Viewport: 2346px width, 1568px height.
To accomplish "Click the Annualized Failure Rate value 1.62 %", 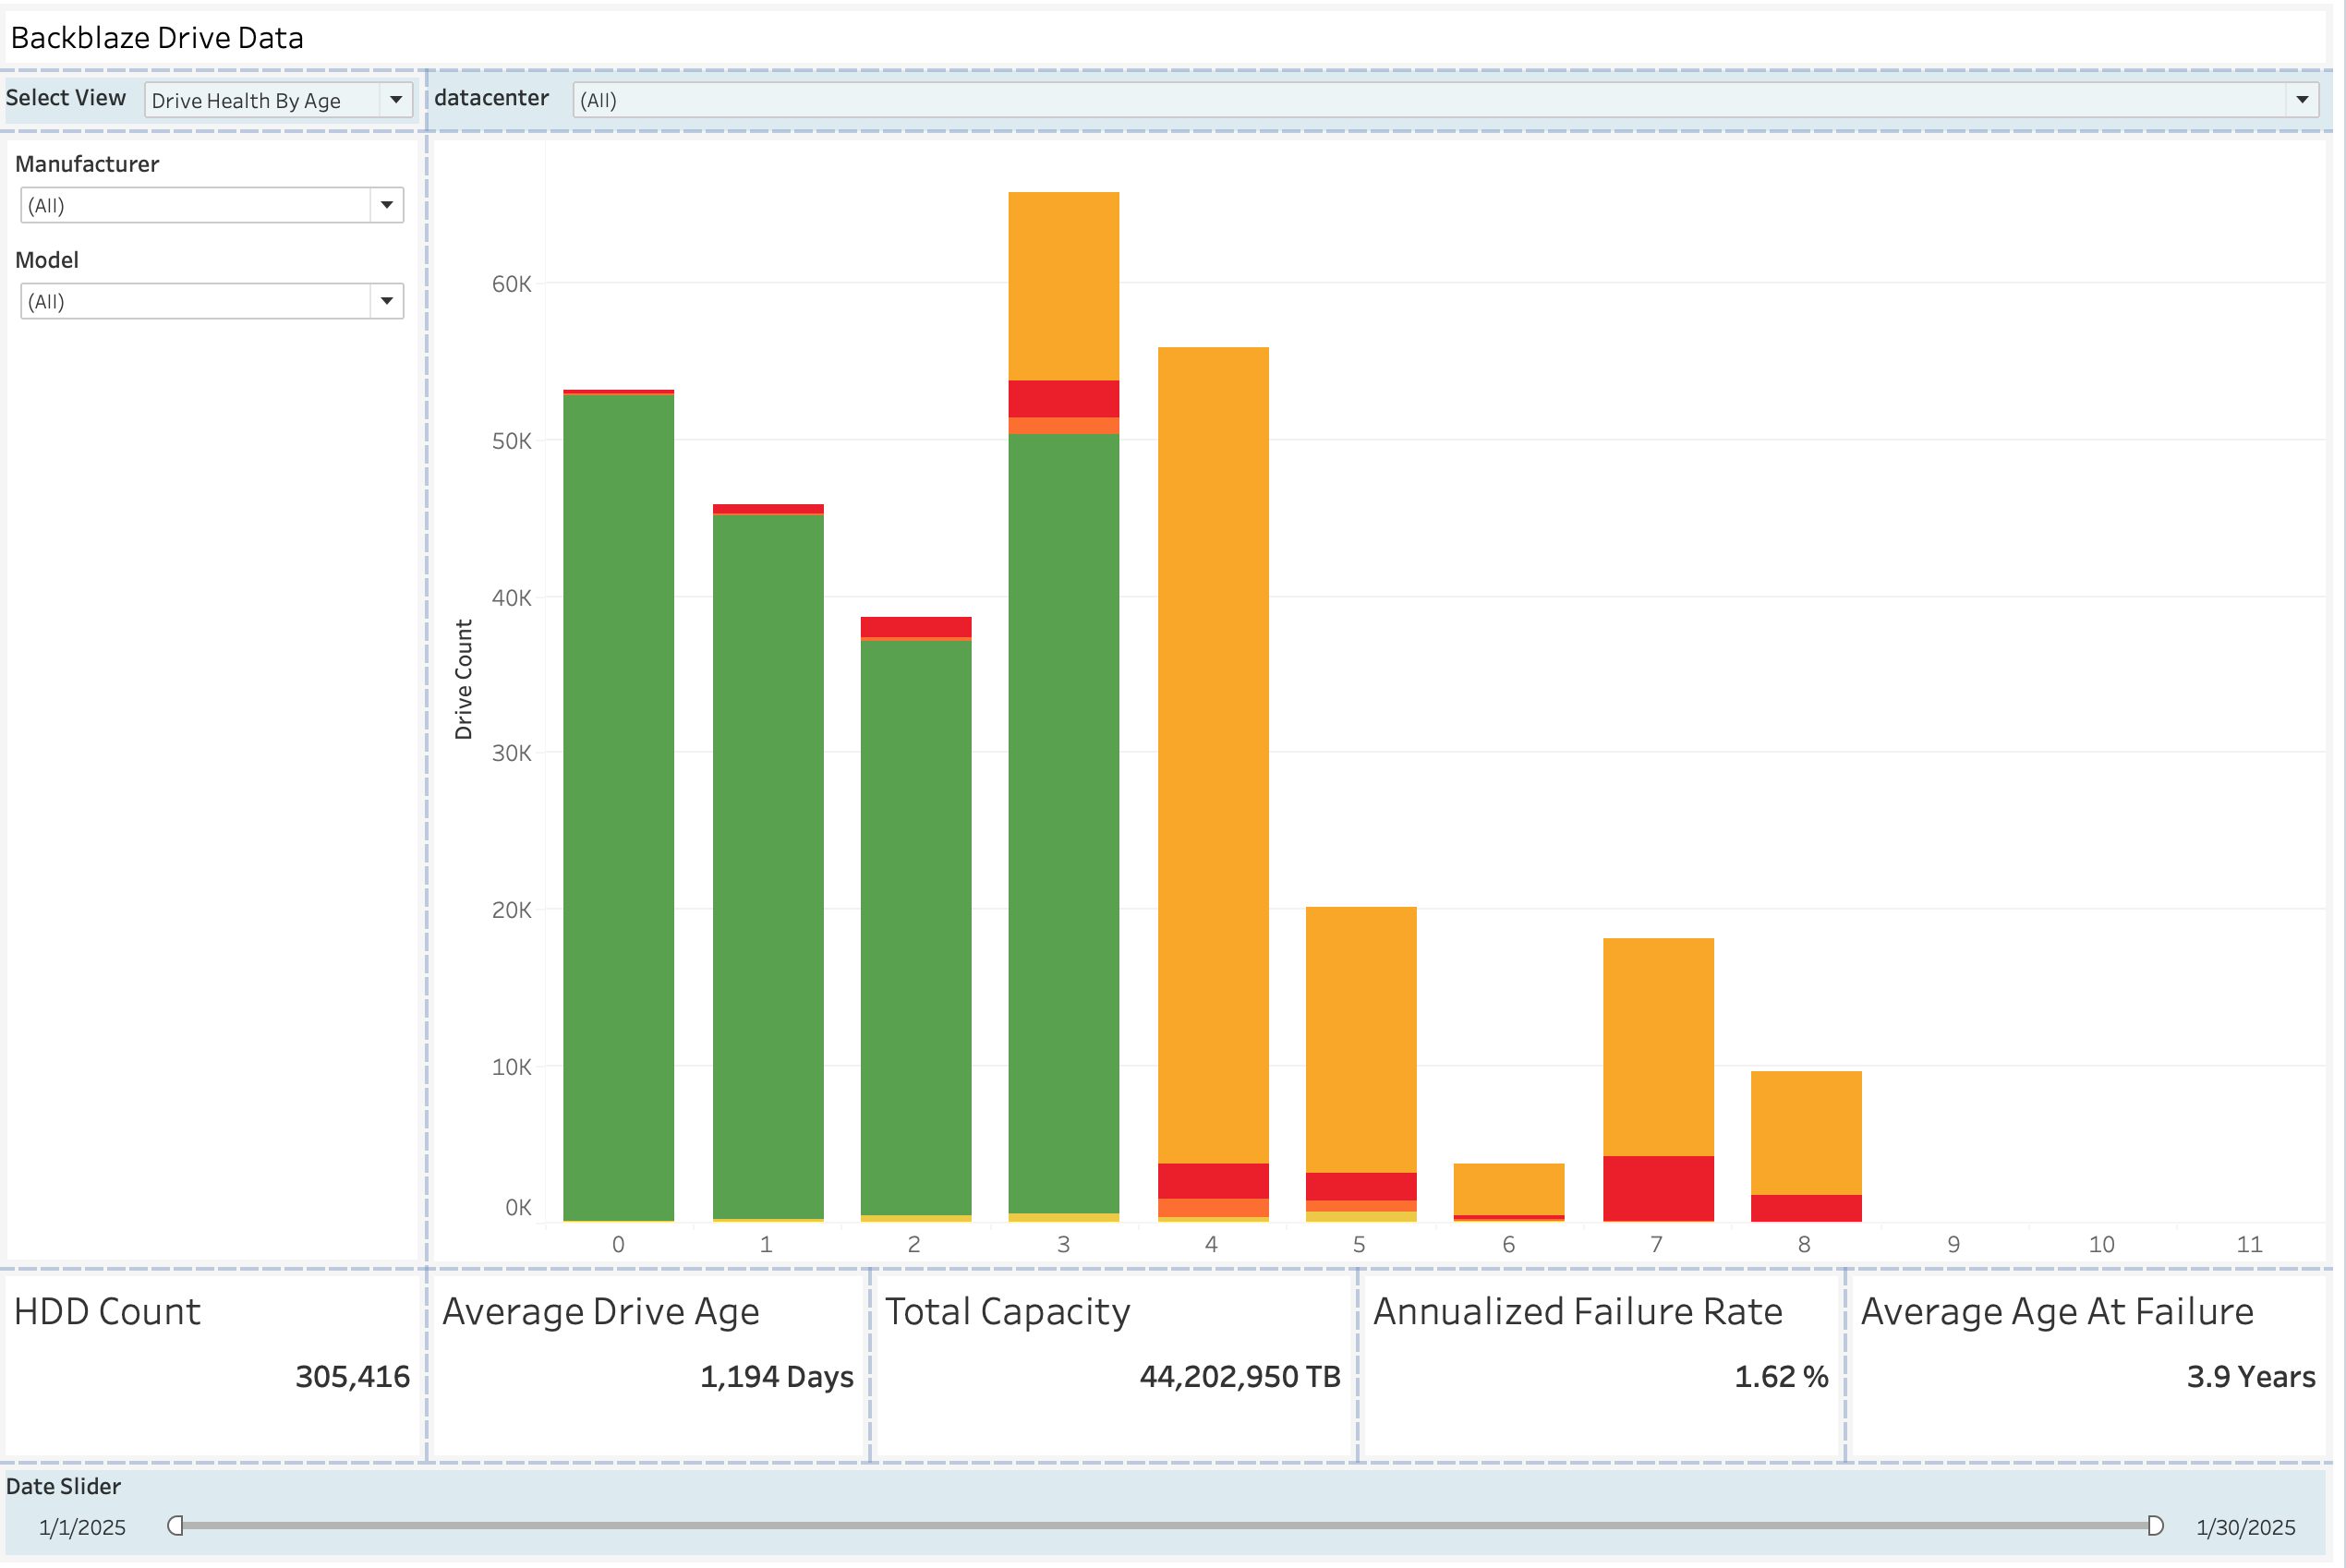I will point(1781,1377).
